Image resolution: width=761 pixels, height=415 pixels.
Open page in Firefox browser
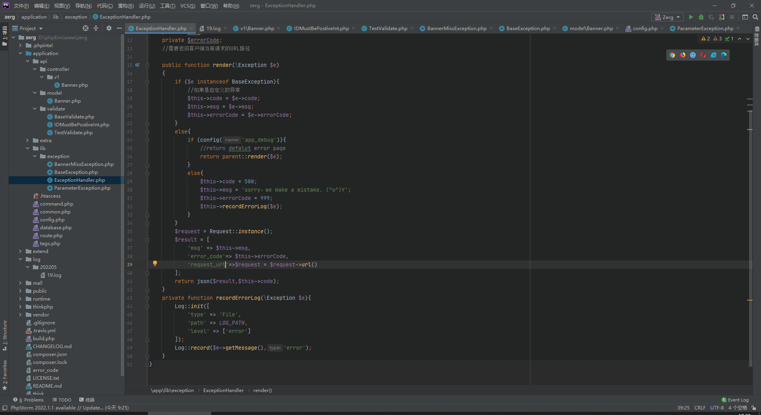pyautogui.click(x=683, y=55)
